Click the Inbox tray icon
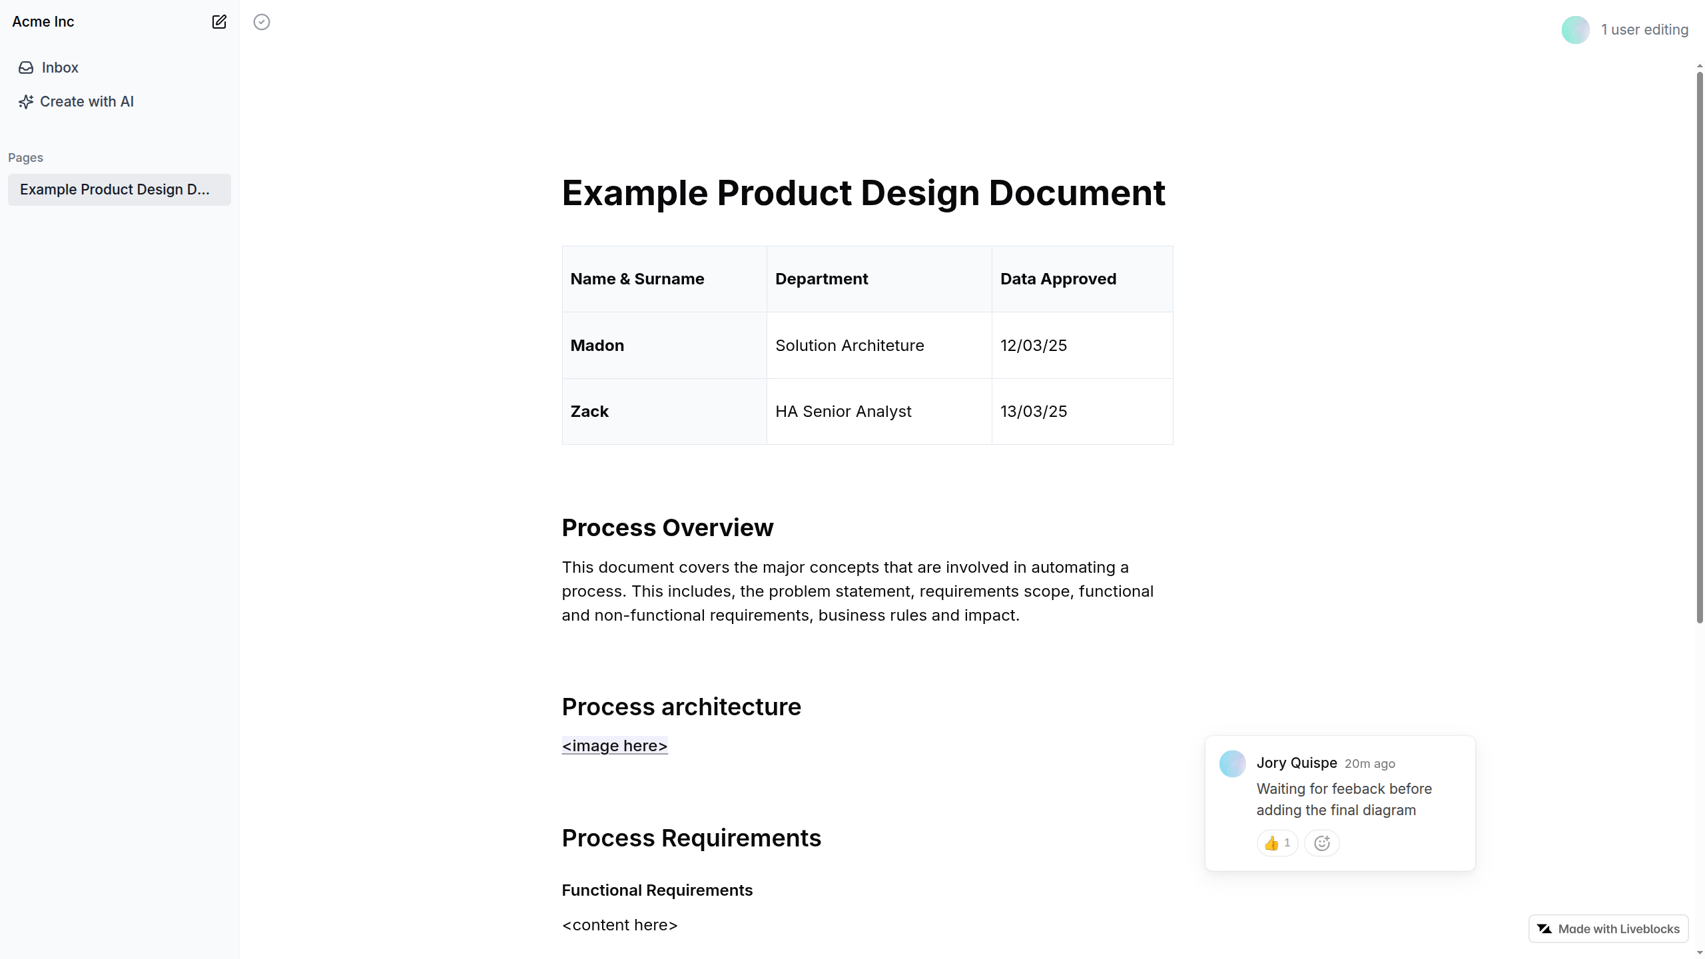 26,67
